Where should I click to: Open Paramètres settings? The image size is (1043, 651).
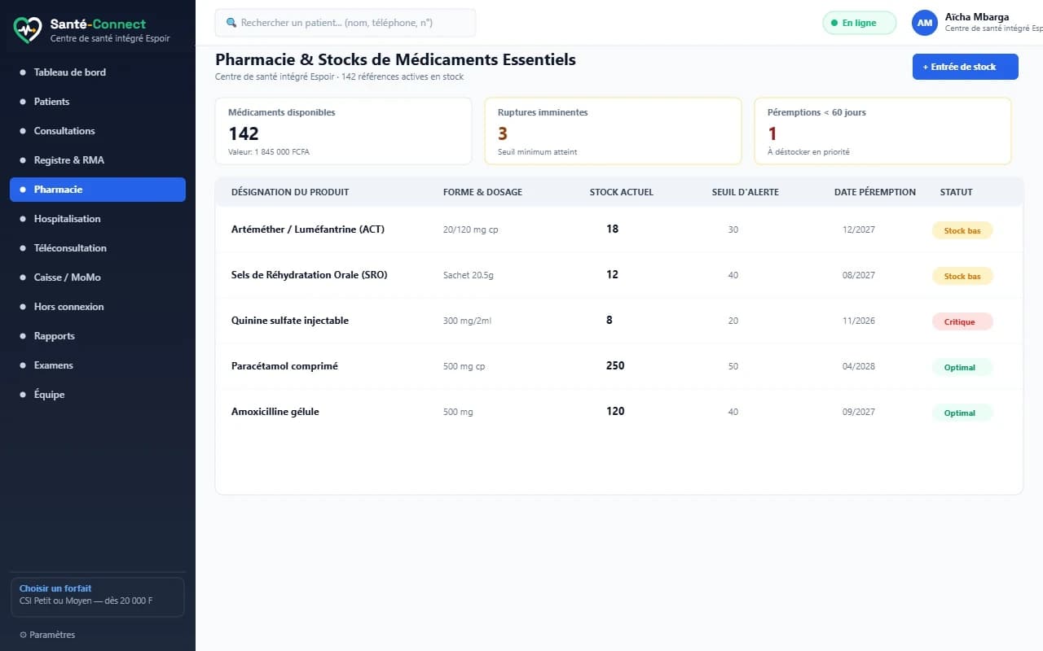tap(47, 635)
